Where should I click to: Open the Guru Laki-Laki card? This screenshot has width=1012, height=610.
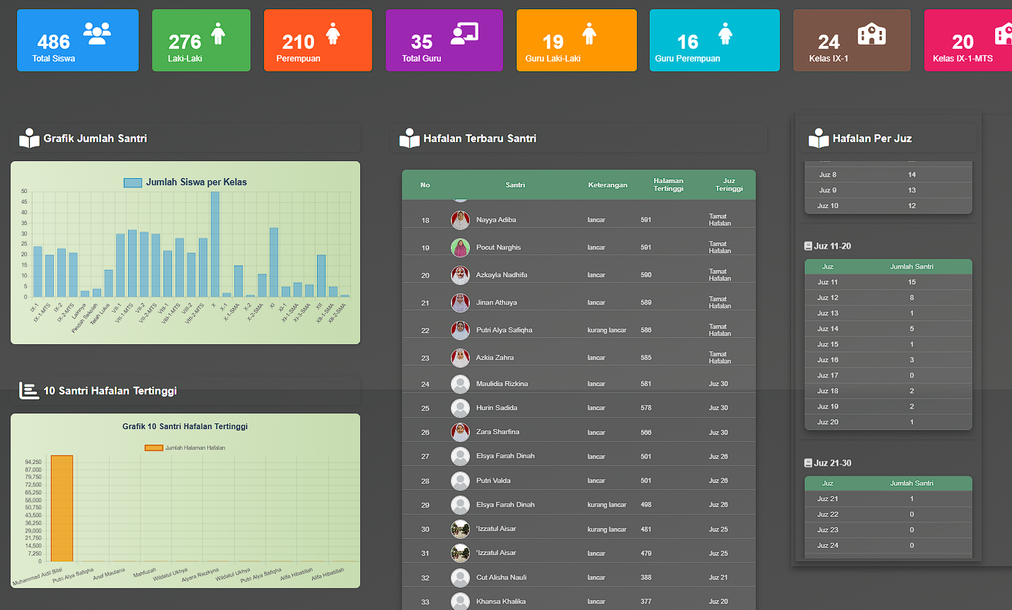pyautogui.click(x=576, y=40)
